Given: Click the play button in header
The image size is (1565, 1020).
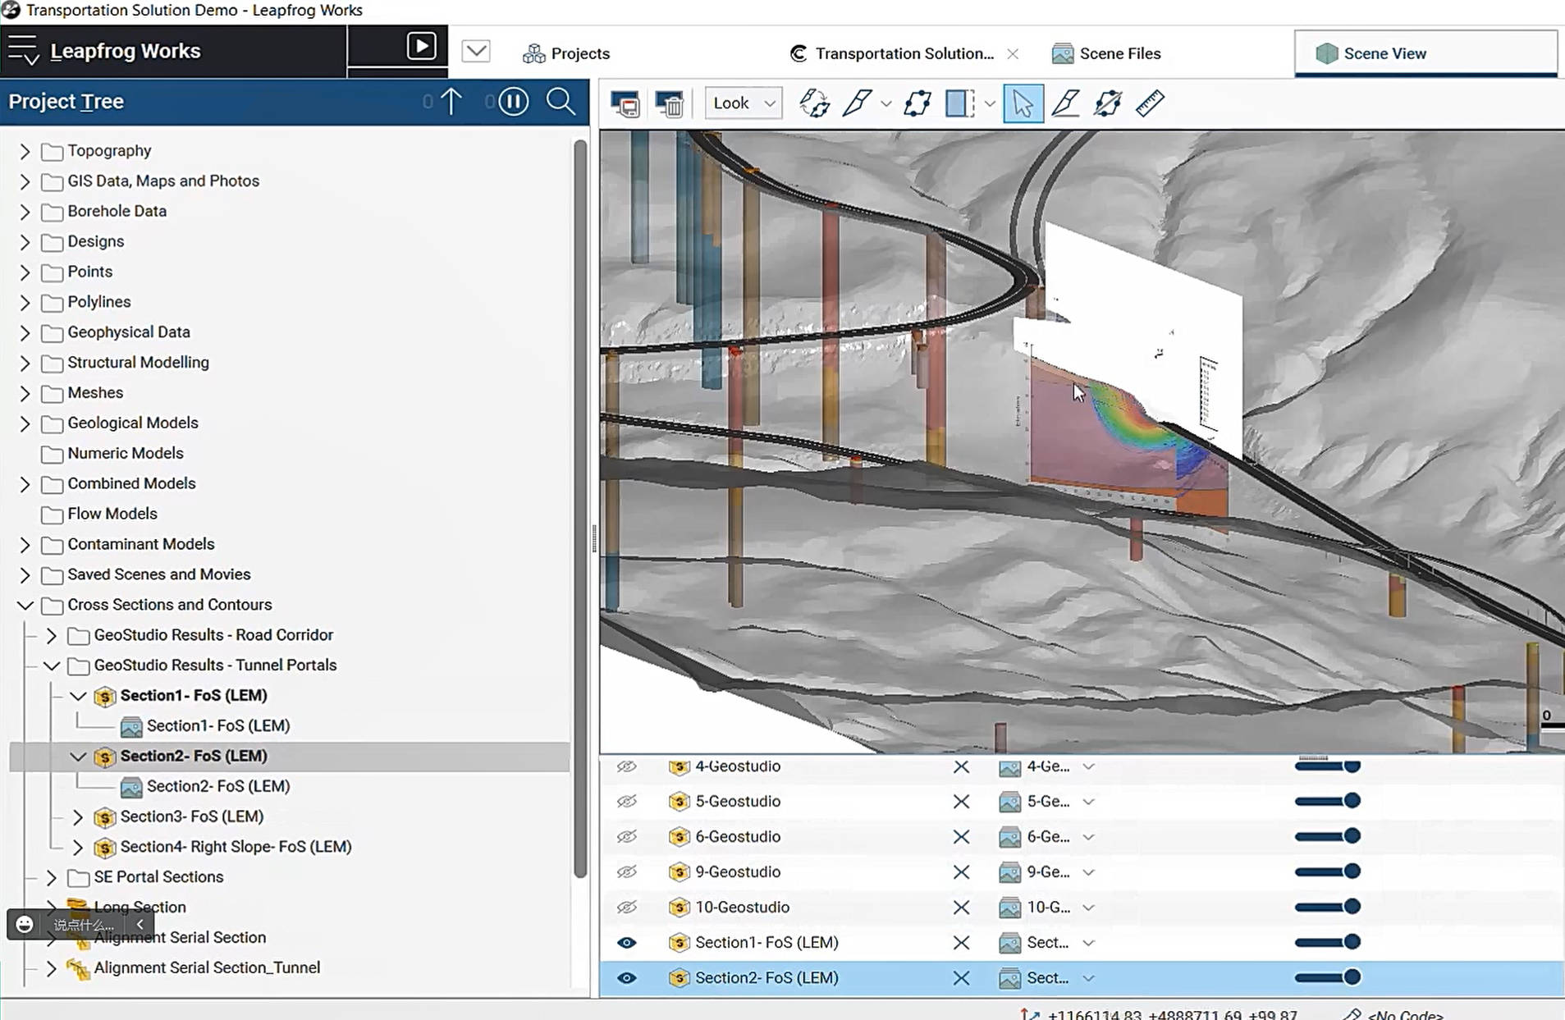Looking at the screenshot, I should point(421,46).
